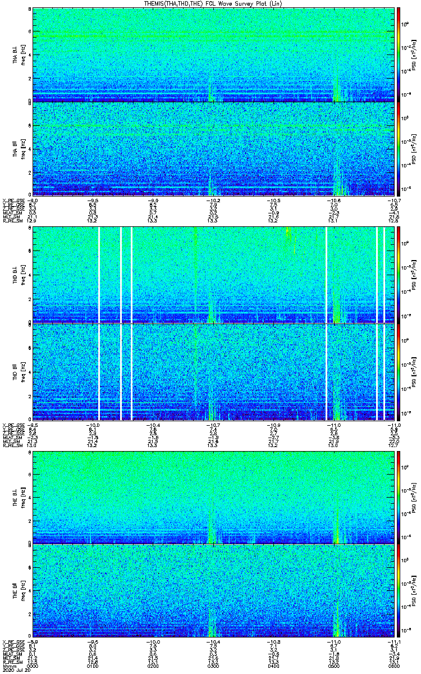
Task: Select the THE B-perpendicular spectrogram panel
Action: pyautogui.click(x=213, y=497)
